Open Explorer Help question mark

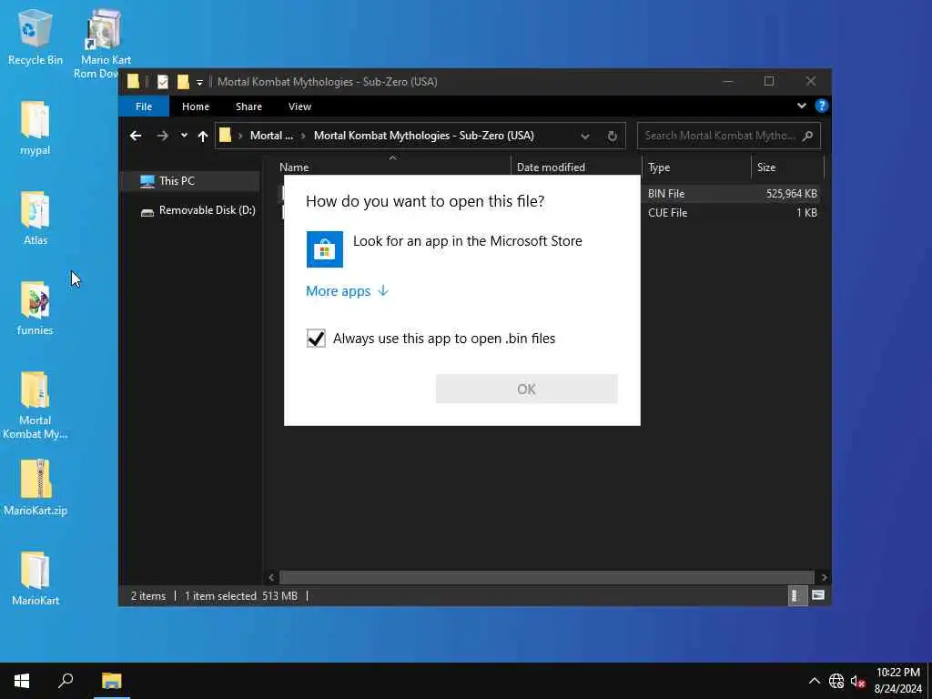coord(822,106)
